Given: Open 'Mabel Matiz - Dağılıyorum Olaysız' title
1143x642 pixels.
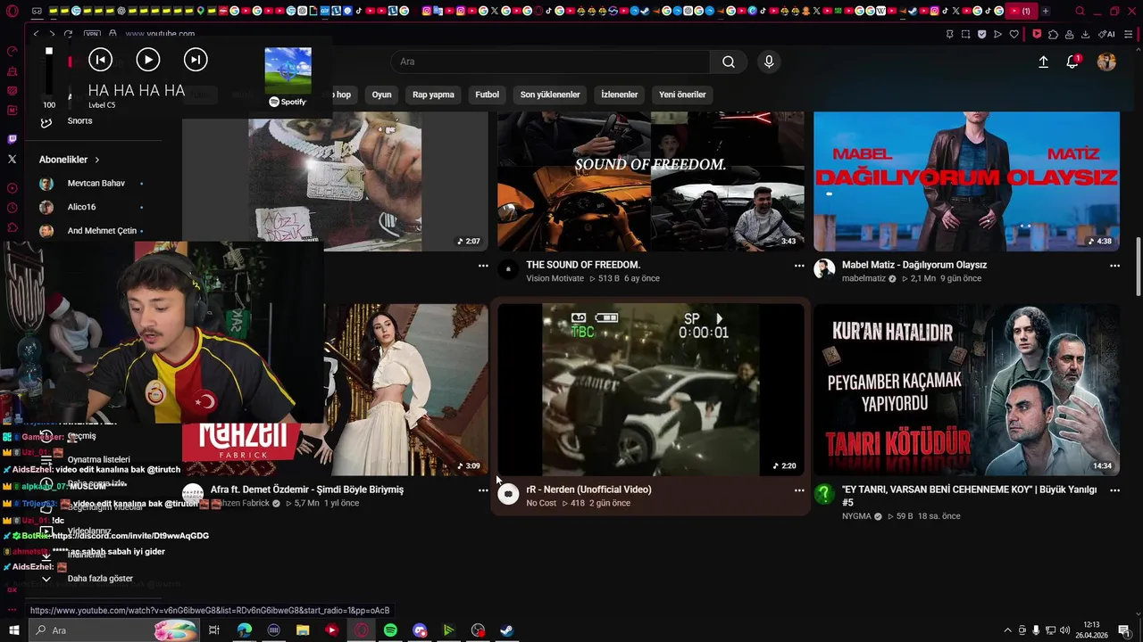Looking at the screenshot, I should (914, 265).
